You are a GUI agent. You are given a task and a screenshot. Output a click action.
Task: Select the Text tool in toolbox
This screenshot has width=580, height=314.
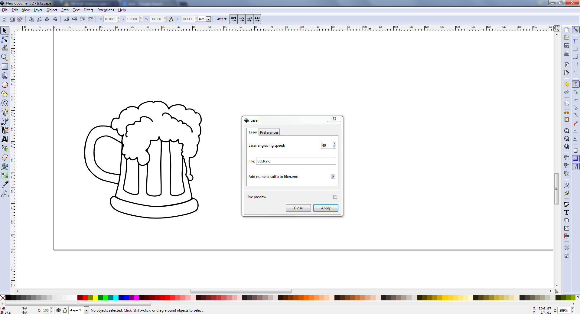tap(5, 139)
